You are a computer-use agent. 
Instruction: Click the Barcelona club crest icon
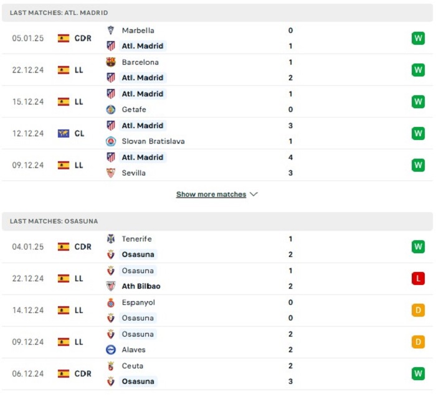[x=111, y=62]
